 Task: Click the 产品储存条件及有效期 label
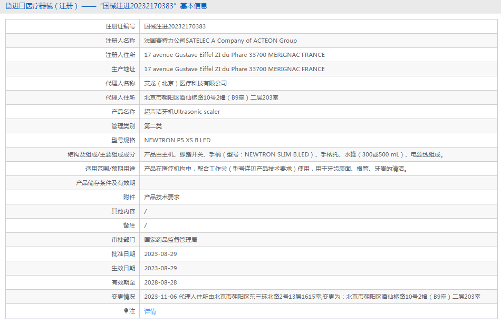click(x=106, y=183)
